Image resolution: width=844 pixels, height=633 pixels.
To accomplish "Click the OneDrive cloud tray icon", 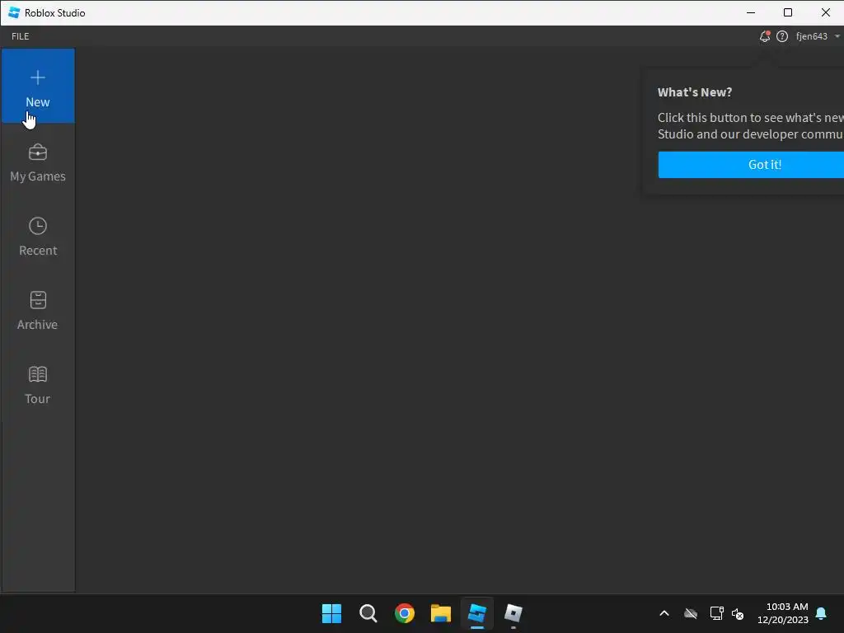I will (691, 613).
